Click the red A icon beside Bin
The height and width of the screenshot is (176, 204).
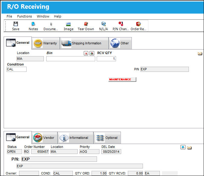(86, 53)
